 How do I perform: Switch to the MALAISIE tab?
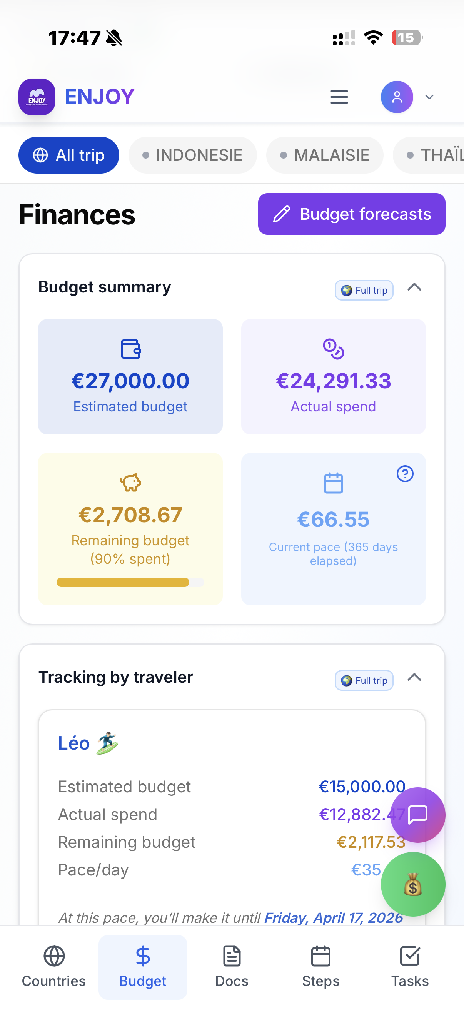pyautogui.click(x=325, y=155)
